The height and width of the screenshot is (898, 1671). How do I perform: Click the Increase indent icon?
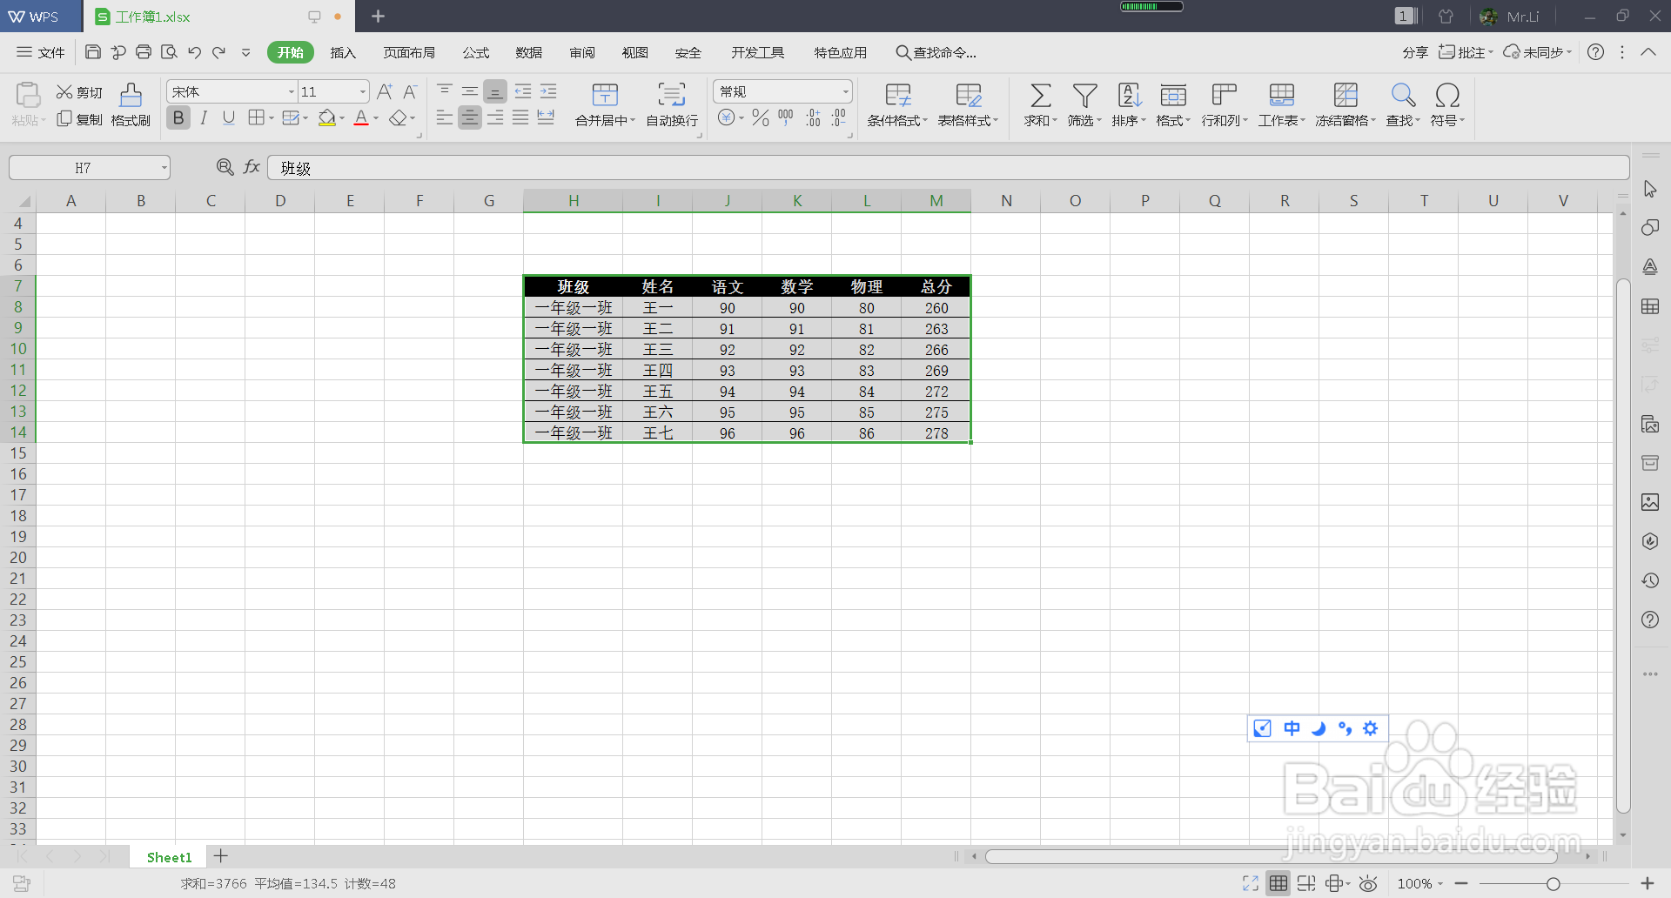548,91
